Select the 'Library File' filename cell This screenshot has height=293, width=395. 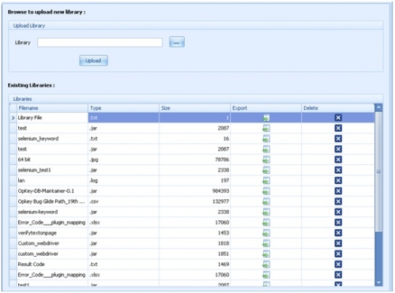[x=52, y=118]
